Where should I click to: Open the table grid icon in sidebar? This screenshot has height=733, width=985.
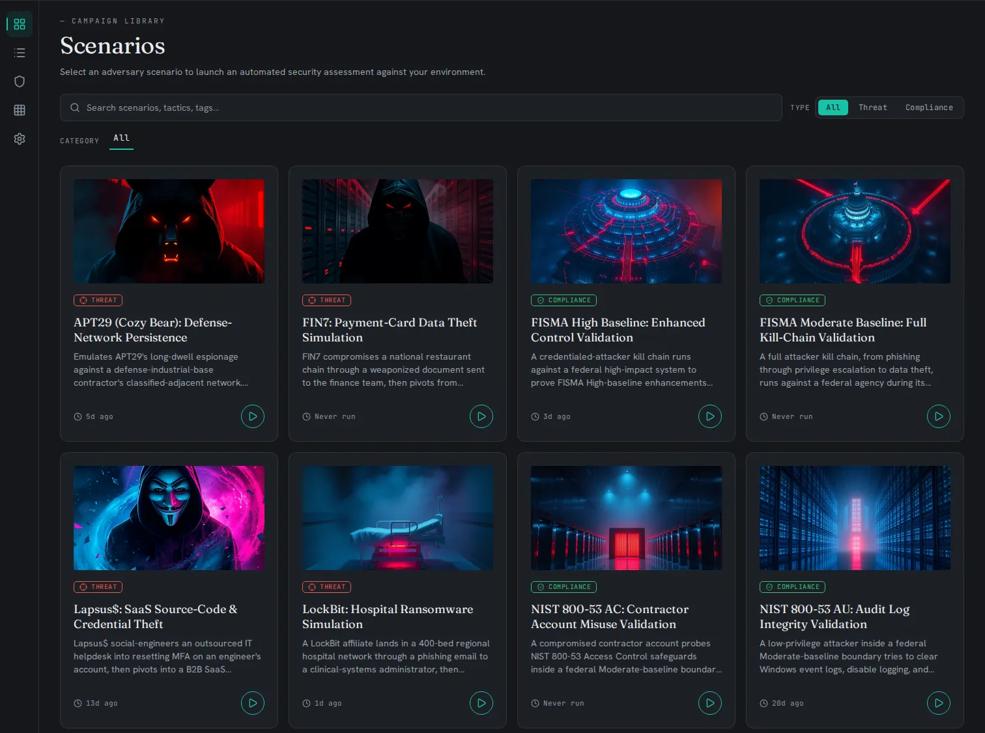[x=20, y=110]
